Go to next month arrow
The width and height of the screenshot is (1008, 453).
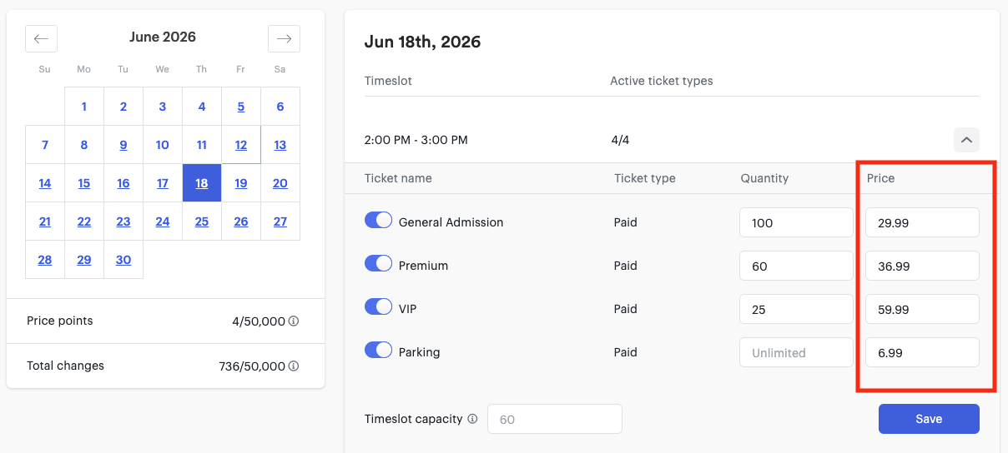(x=284, y=38)
